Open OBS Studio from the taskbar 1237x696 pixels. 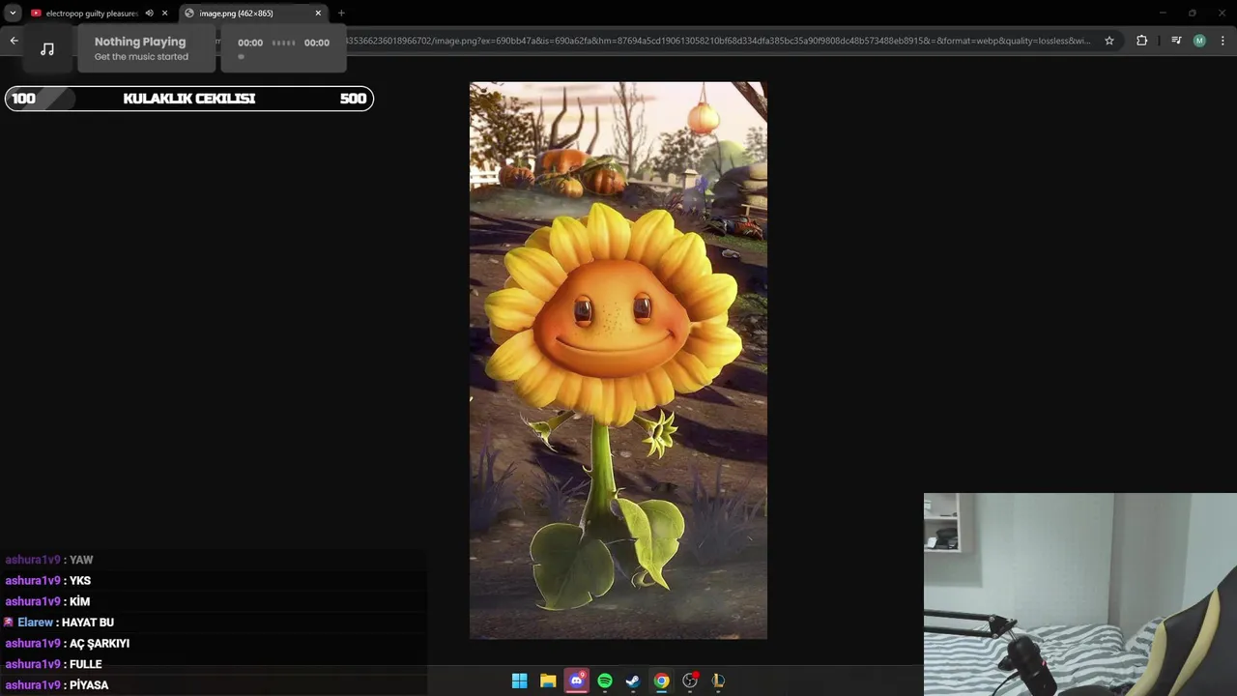pyautogui.click(x=690, y=681)
